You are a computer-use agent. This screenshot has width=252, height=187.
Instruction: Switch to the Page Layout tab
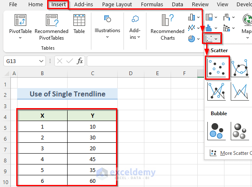[x=117, y=4]
